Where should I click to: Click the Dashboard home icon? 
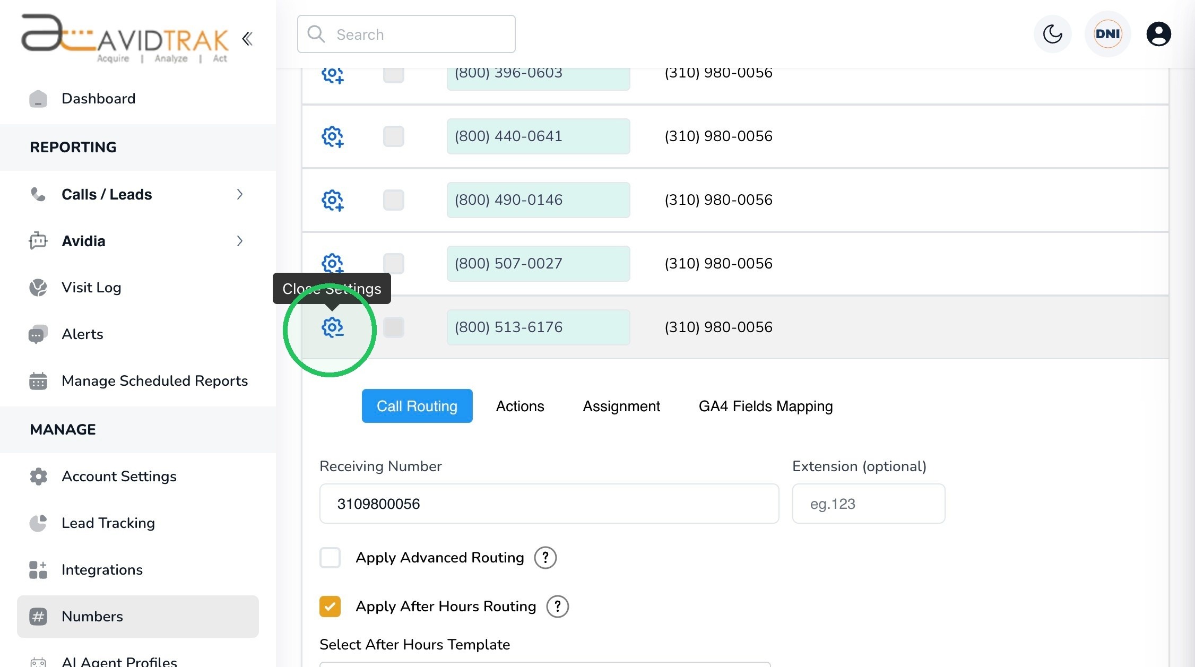(x=38, y=99)
